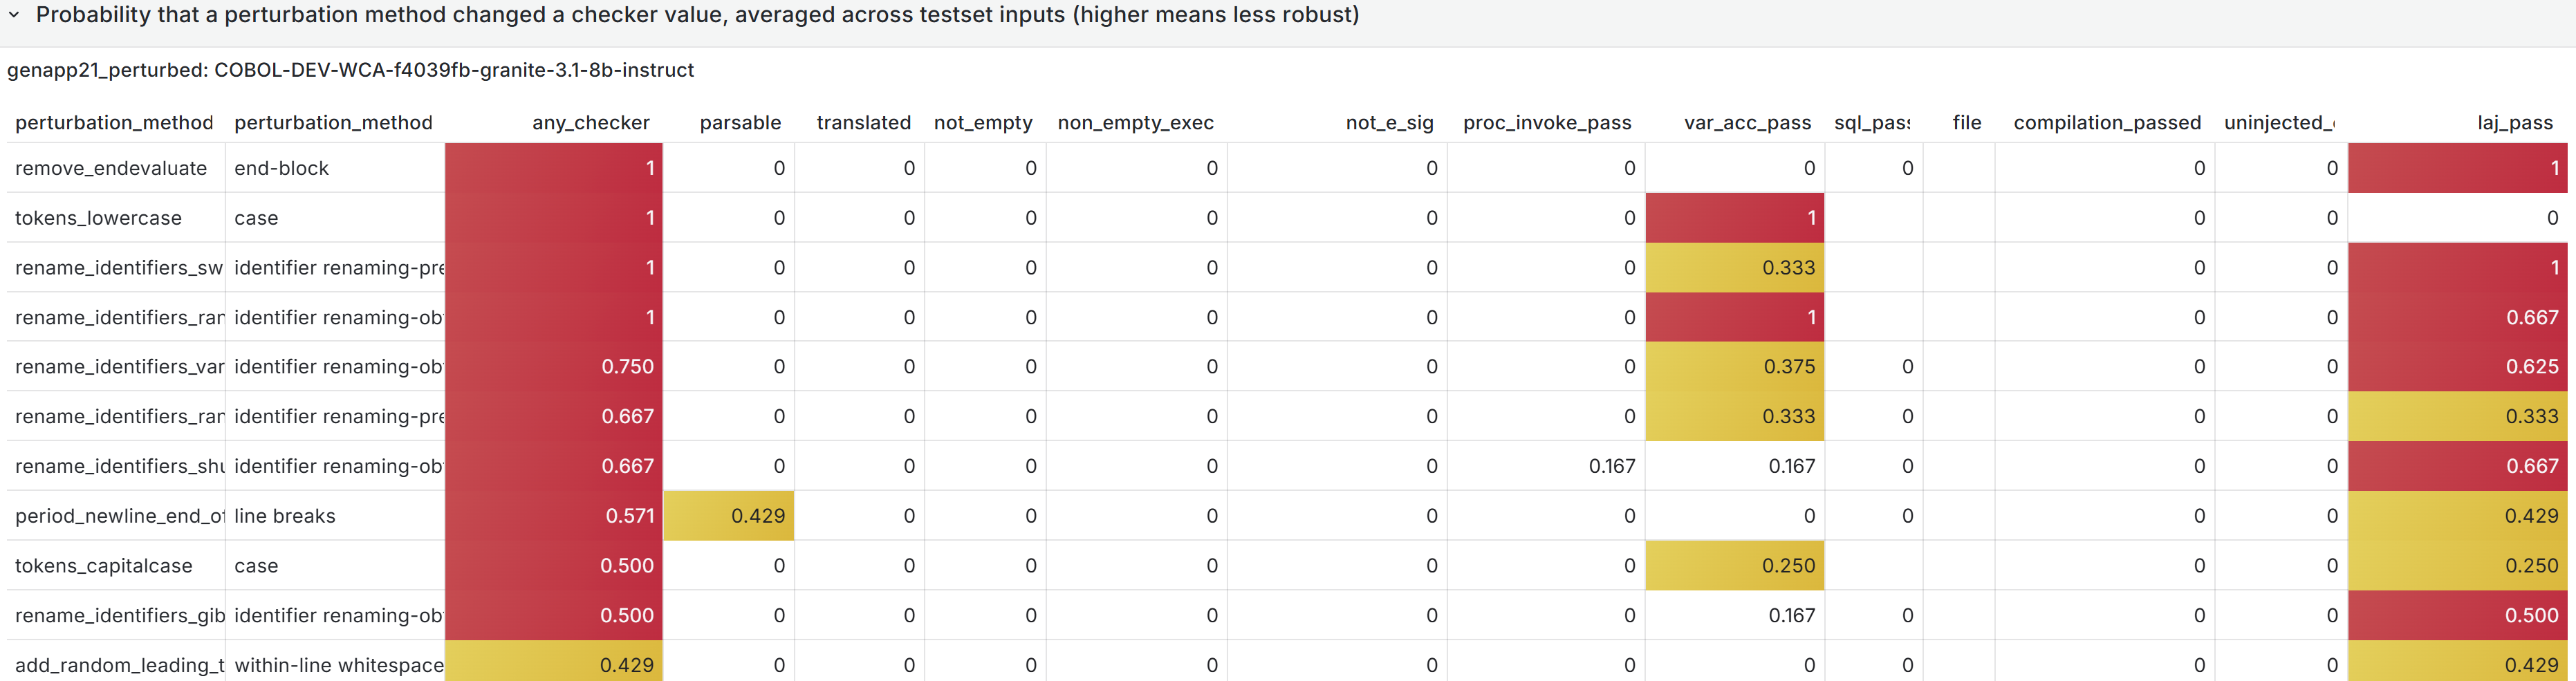Sort the table by any_checker column
Screen dimensions: 2576x681
tap(590, 122)
